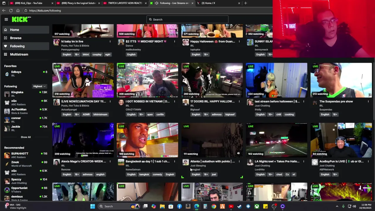Viewport: 375px width, 211px height.
Task: Unmute the Atlanta subathon preview volume icon
Action: click(x=238, y=153)
